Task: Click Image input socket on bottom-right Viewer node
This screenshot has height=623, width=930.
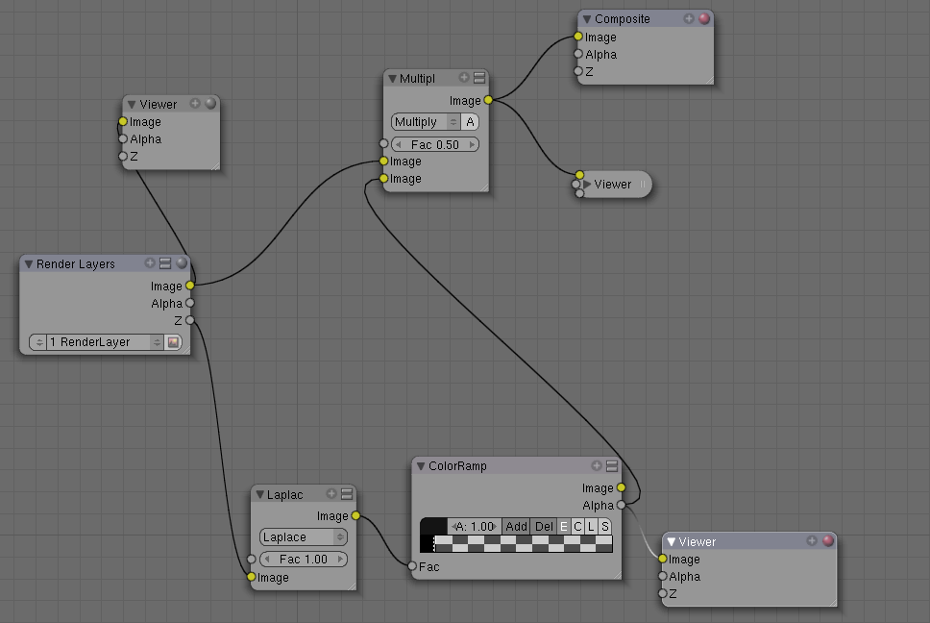Action: click(663, 559)
